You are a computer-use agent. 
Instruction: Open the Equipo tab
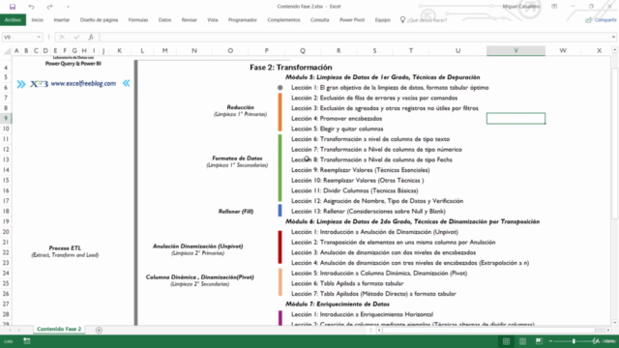tap(383, 19)
